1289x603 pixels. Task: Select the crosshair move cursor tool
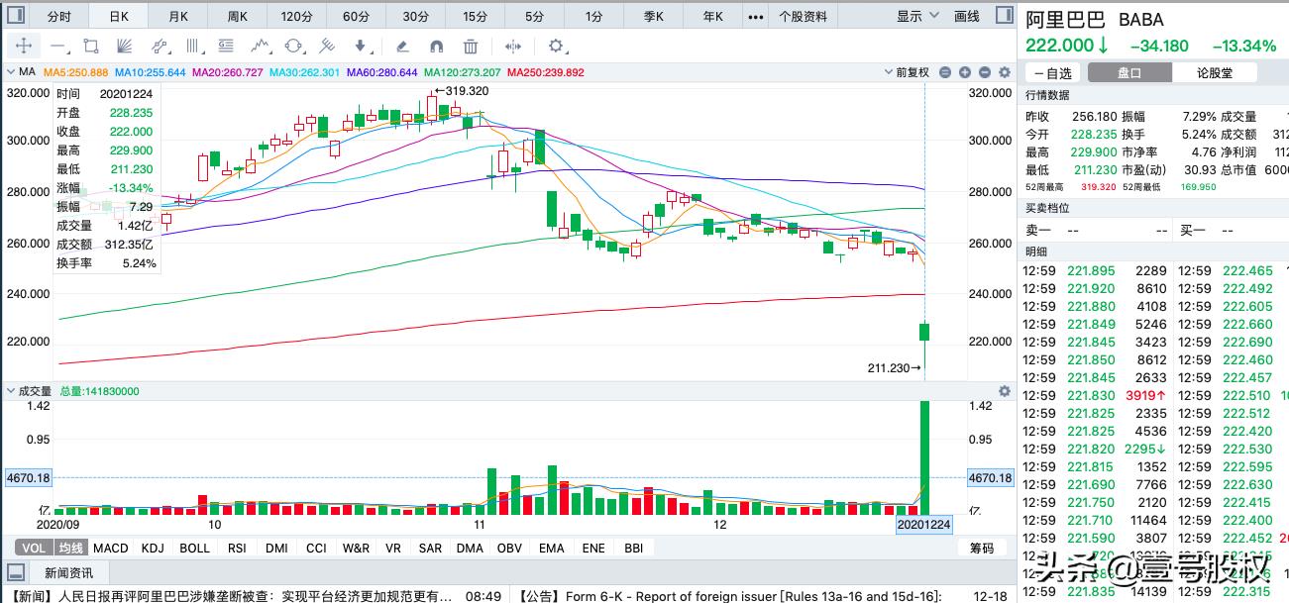coord(24,47)
